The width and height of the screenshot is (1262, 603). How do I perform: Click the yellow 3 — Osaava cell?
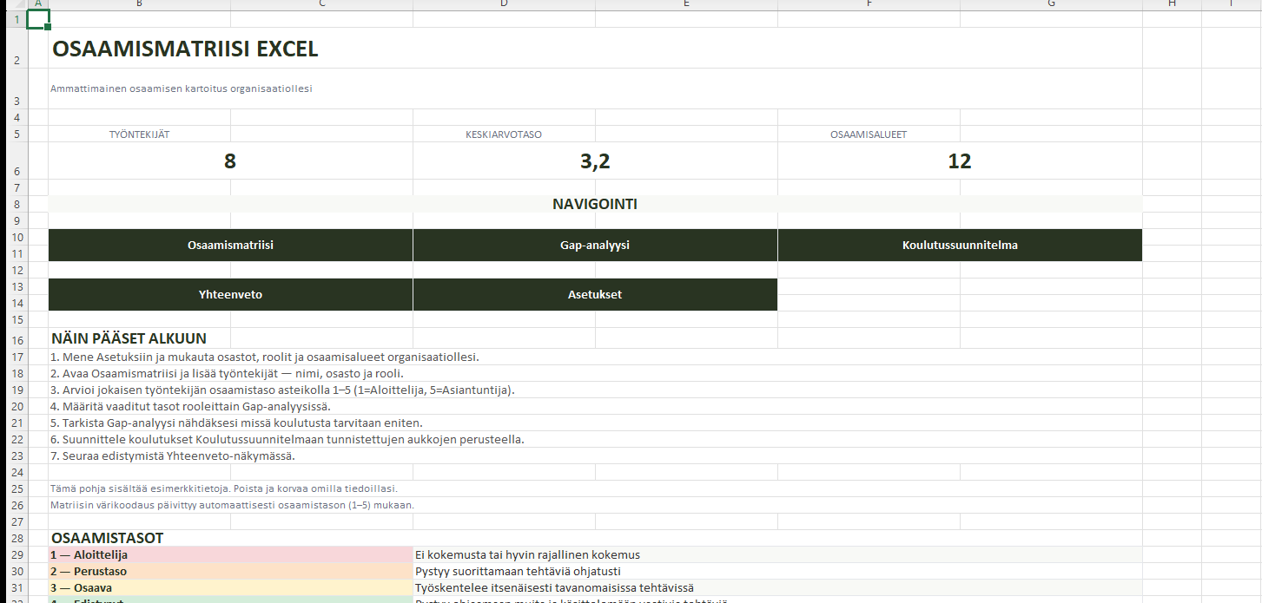230,588
